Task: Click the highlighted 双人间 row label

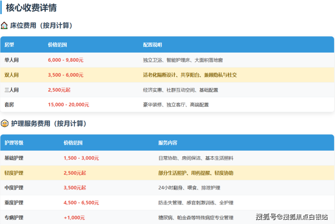Action: [x=12, y=75]
